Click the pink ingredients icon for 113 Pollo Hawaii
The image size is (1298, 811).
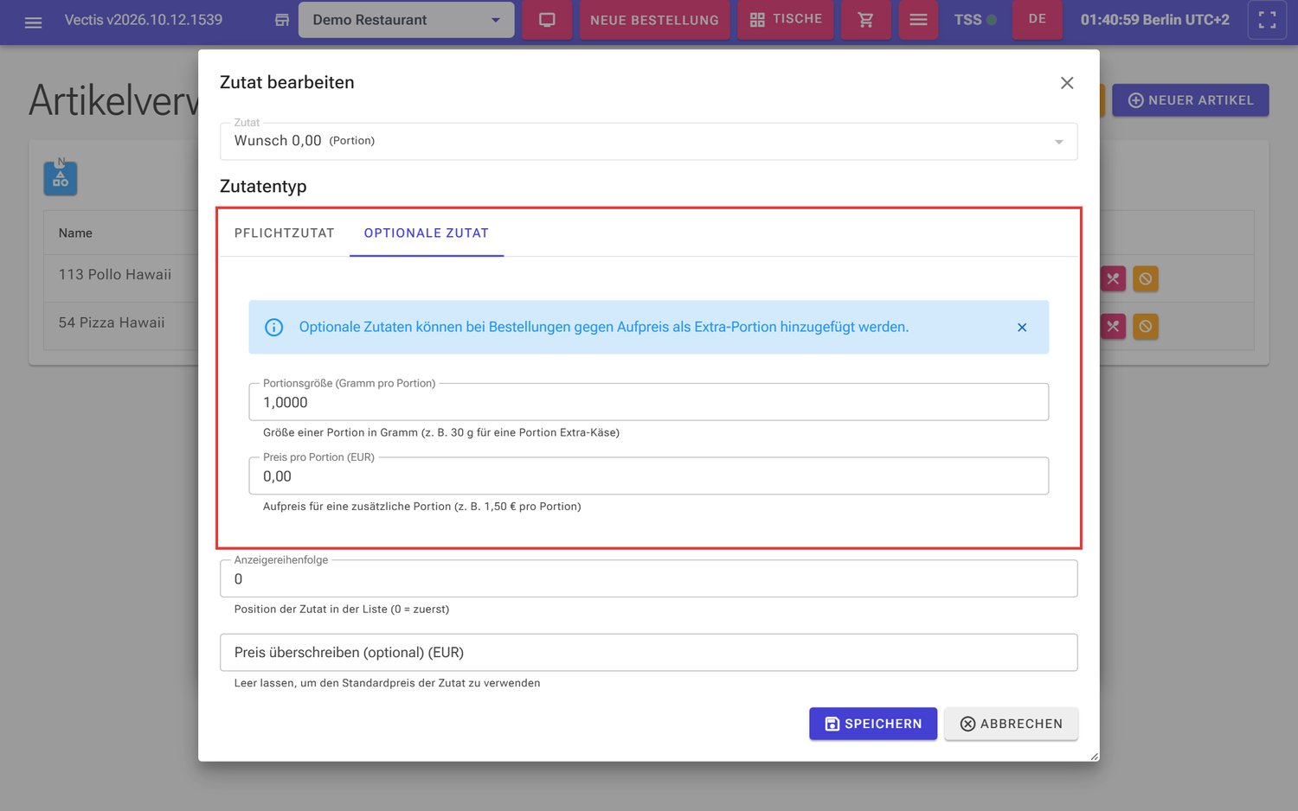point(1113,278)
